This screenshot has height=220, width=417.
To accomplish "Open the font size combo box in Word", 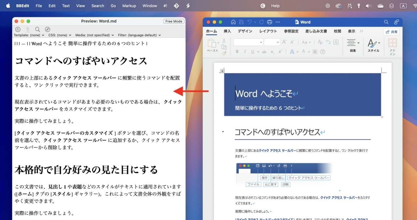I will click(x=272, y=42).
